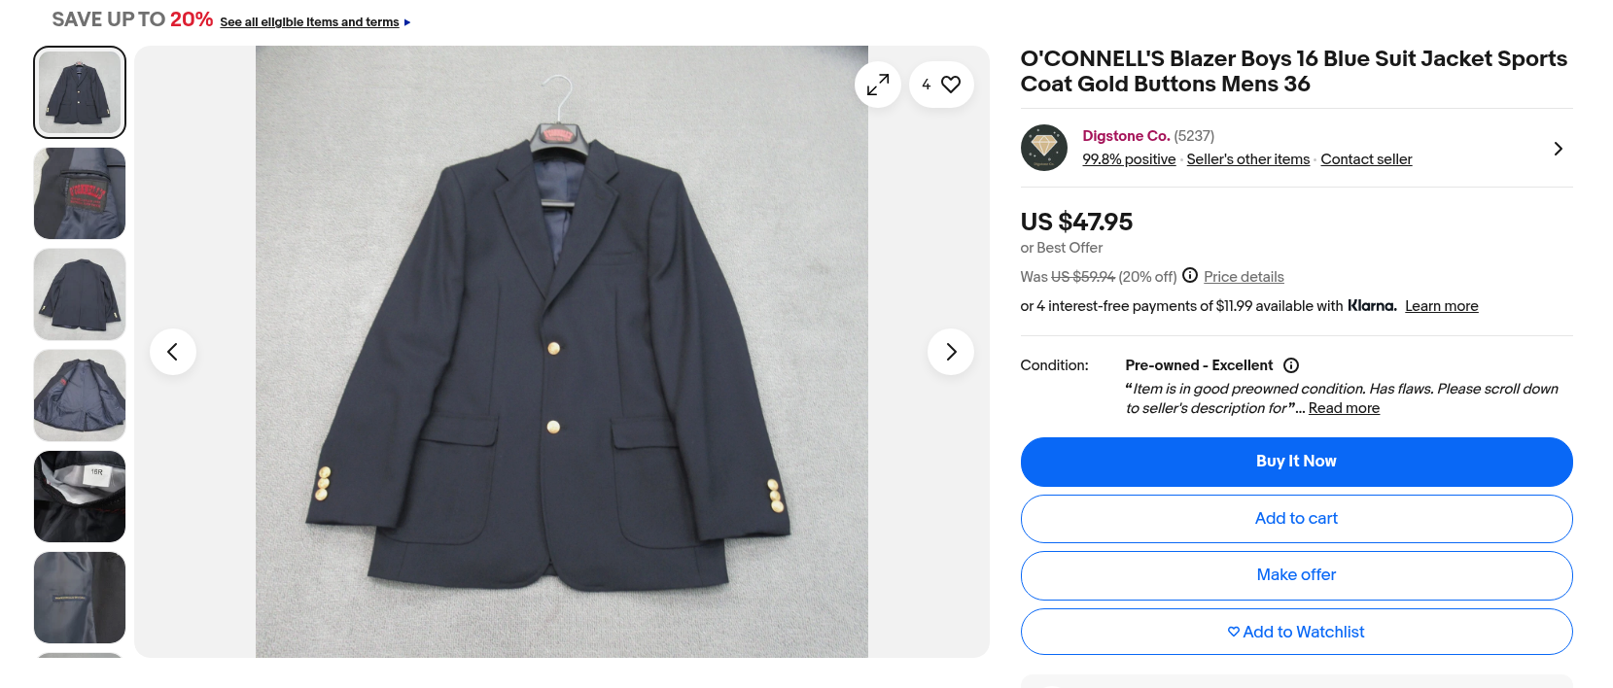
Task: Select thumbnail showing open jacket lining
Action: coord(80,396)
